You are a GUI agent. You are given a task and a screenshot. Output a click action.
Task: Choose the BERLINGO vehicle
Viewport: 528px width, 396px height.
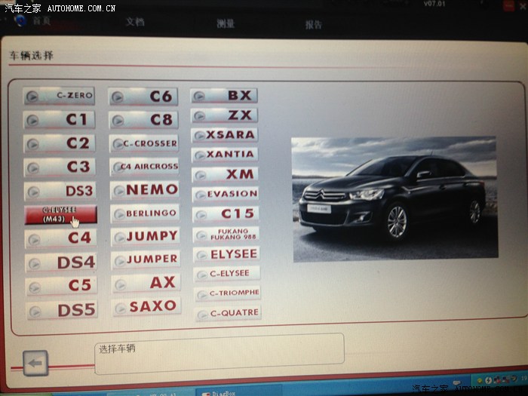[x=145, y=213]
